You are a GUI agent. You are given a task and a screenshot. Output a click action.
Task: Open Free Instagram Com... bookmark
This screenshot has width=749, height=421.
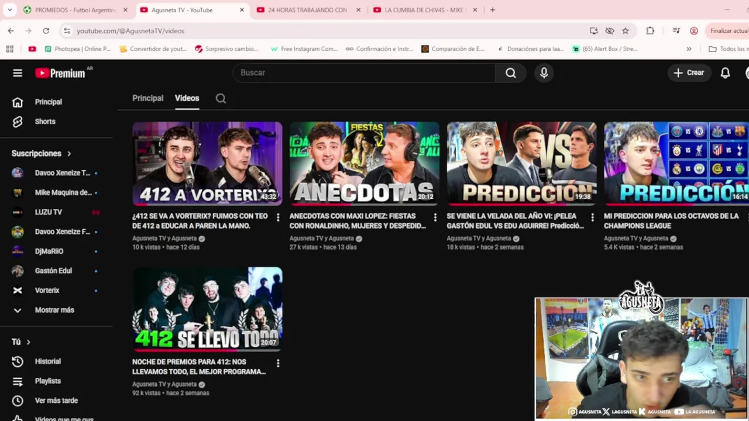pyautogui.click(x=304, y=49)
